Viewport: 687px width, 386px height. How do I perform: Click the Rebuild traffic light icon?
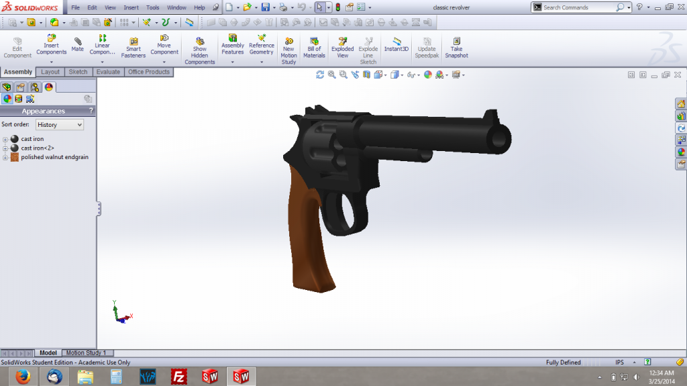pyautogui.click(x=338, y=7)
